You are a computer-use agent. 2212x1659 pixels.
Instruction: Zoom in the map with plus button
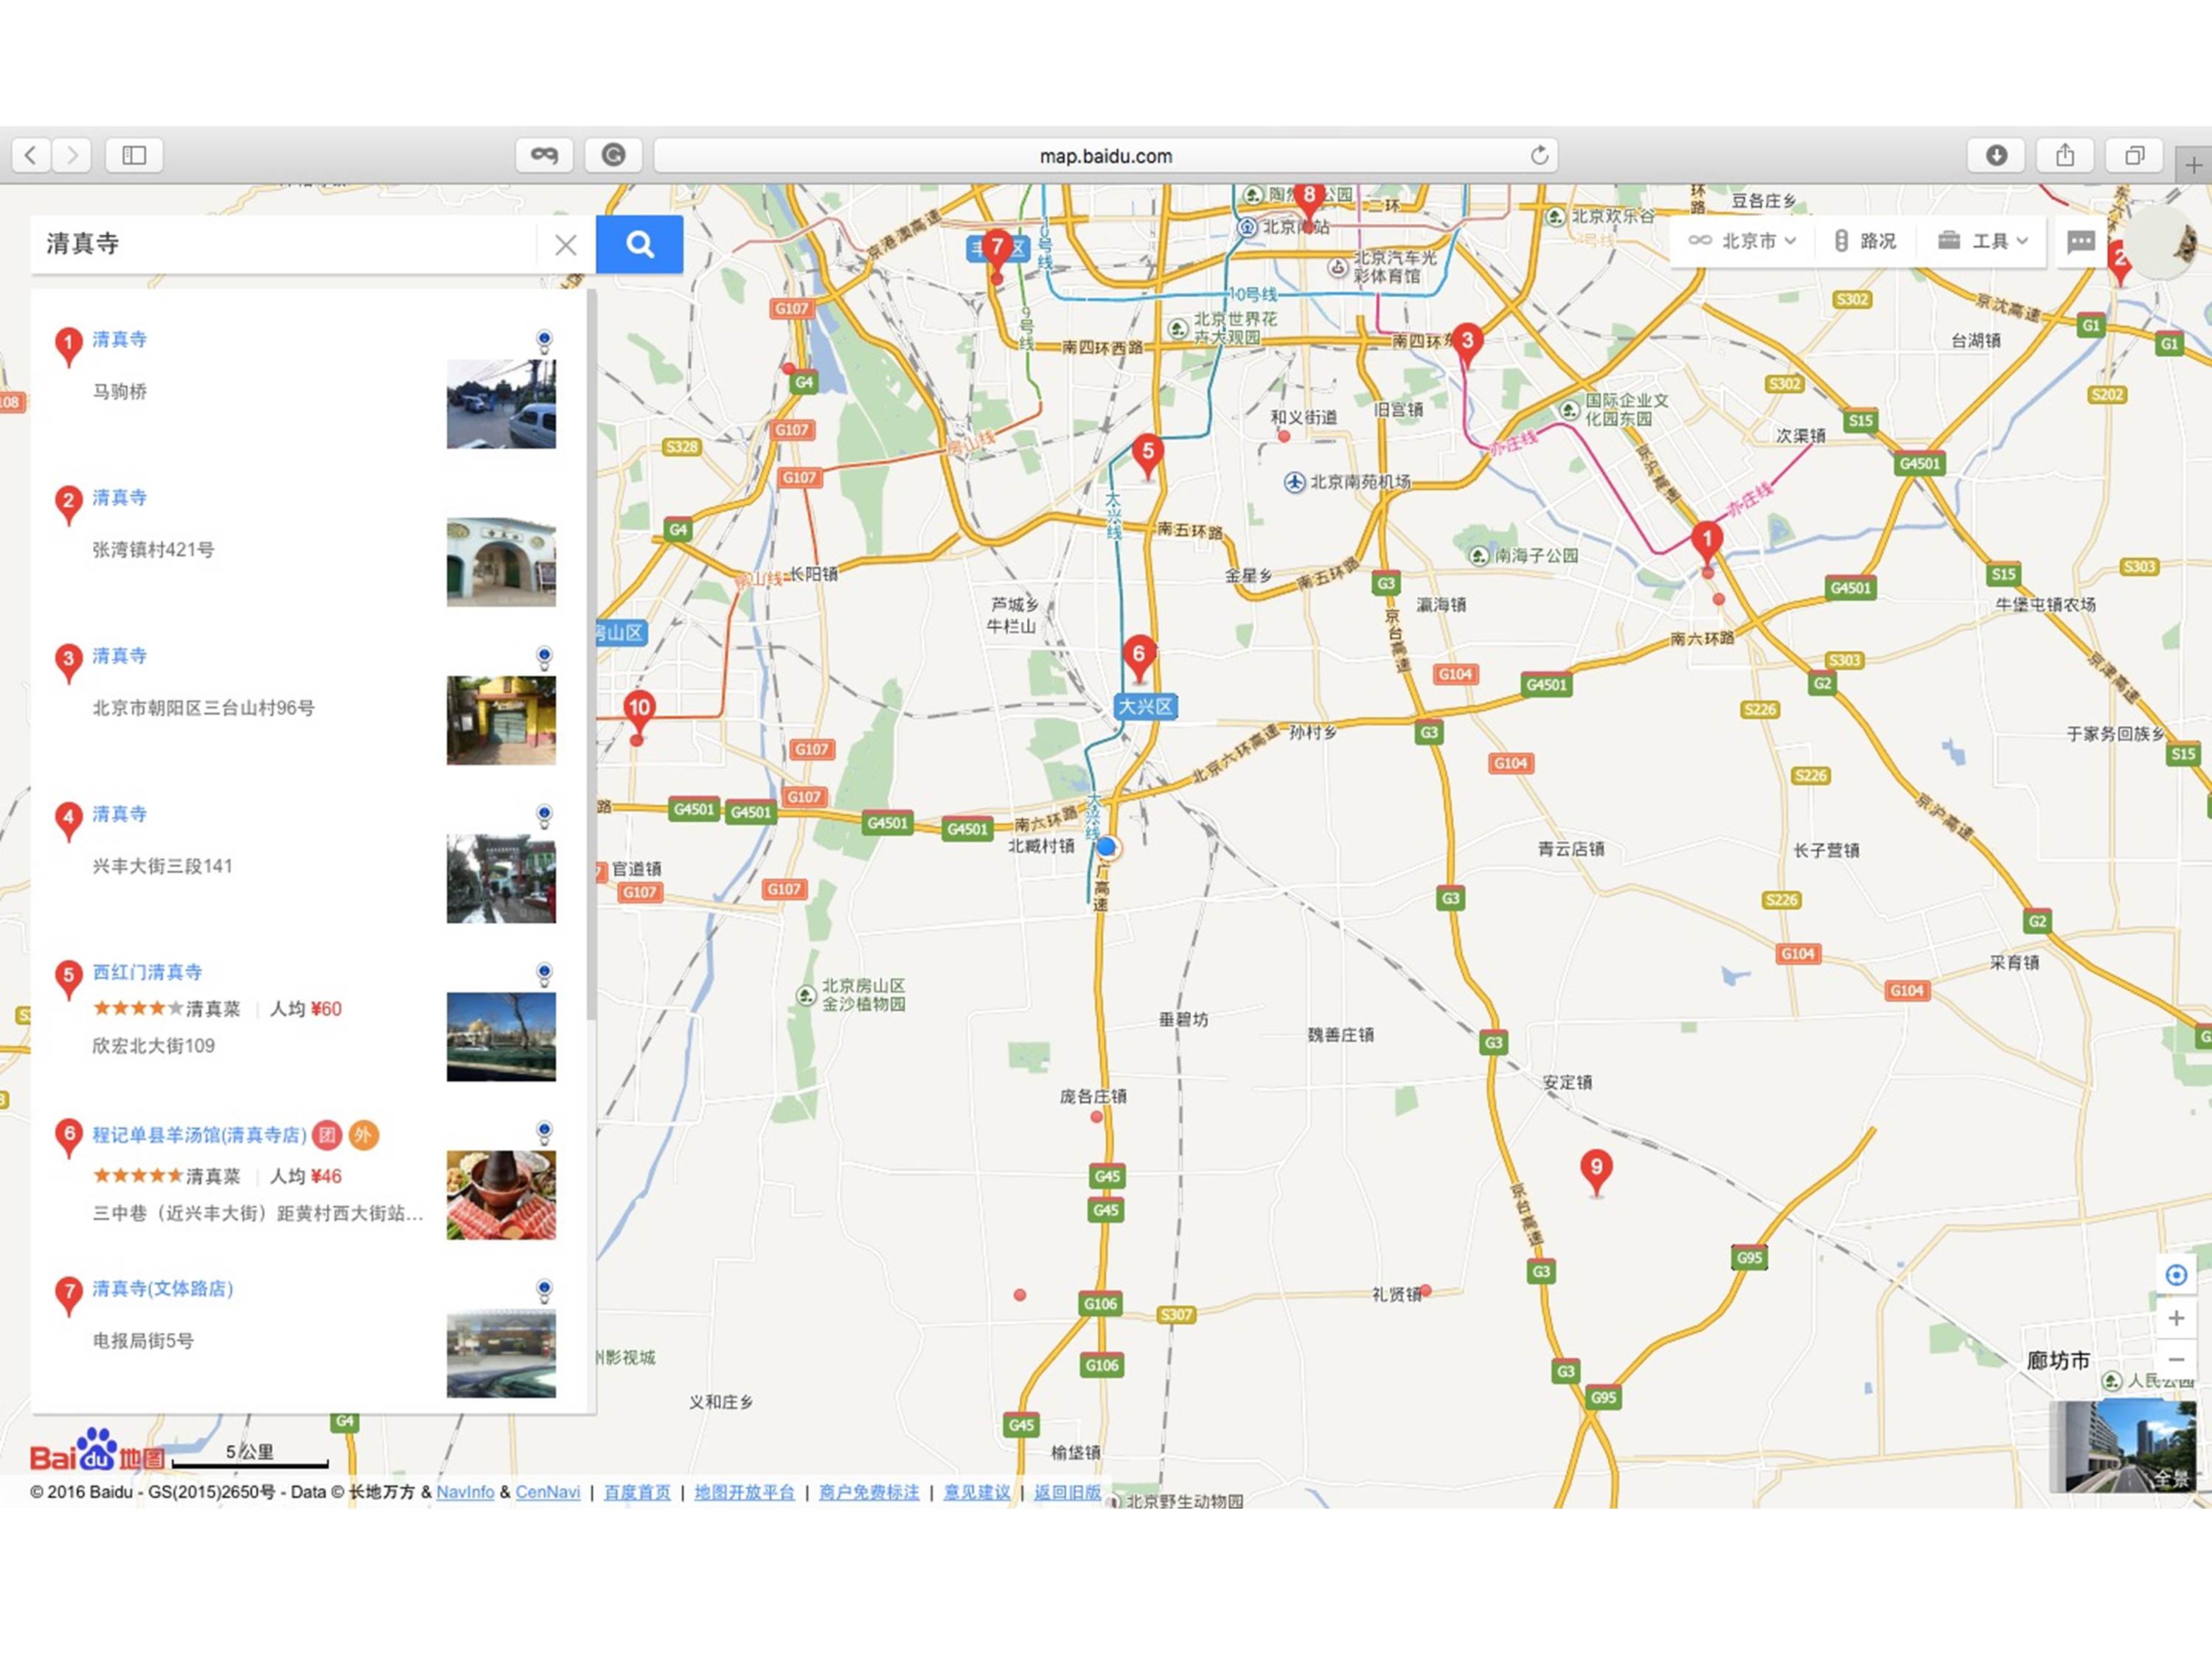(x=2176, y=1318)
